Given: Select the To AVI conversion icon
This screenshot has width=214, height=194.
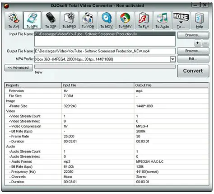Looking at the screenshot, I should (x=14, y=20).
